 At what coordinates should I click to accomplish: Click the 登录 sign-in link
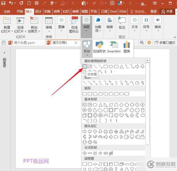[154, 11]
